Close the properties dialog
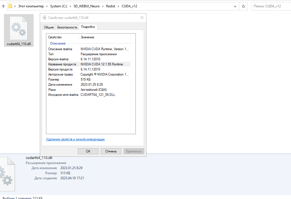The width and height of the screenshot is (291, 199). [142, 17]
